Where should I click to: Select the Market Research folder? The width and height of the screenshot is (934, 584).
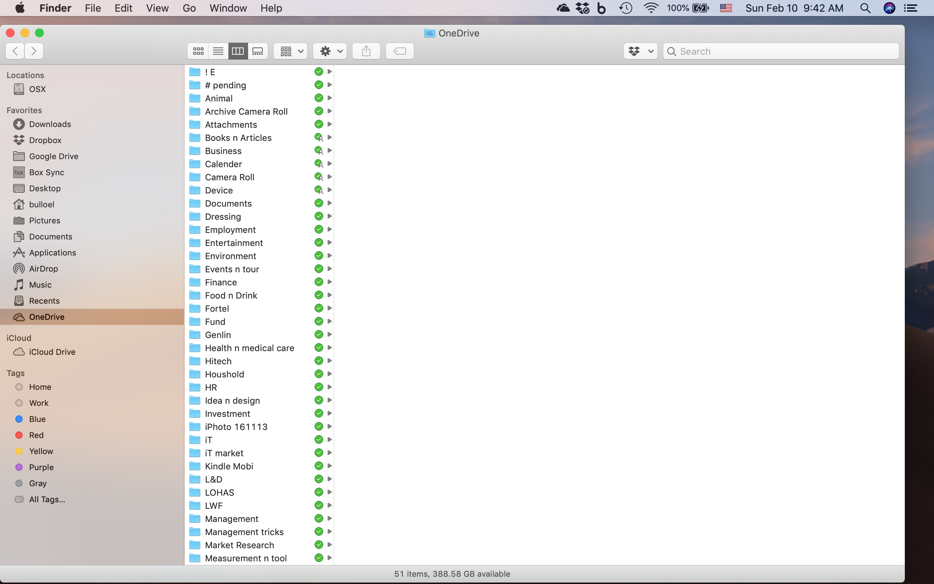[x=259, y=545]
